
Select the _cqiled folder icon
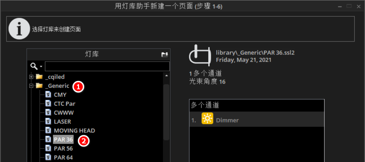(40, 77)
